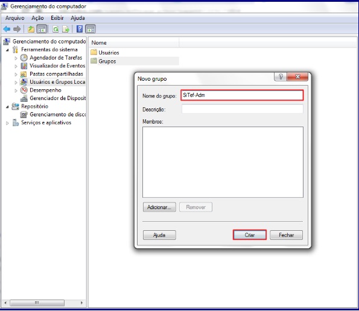The image size is (359, 311).
Task: Select the Usuários row label
Action: pyautogui.click(x=109, y=52)
